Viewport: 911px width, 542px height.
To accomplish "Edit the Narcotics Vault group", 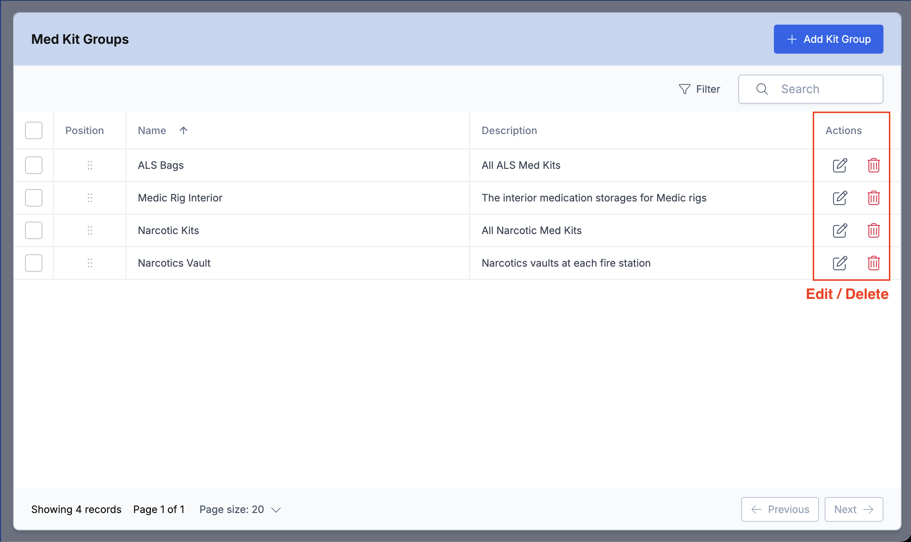I will [x=840, y=263].
